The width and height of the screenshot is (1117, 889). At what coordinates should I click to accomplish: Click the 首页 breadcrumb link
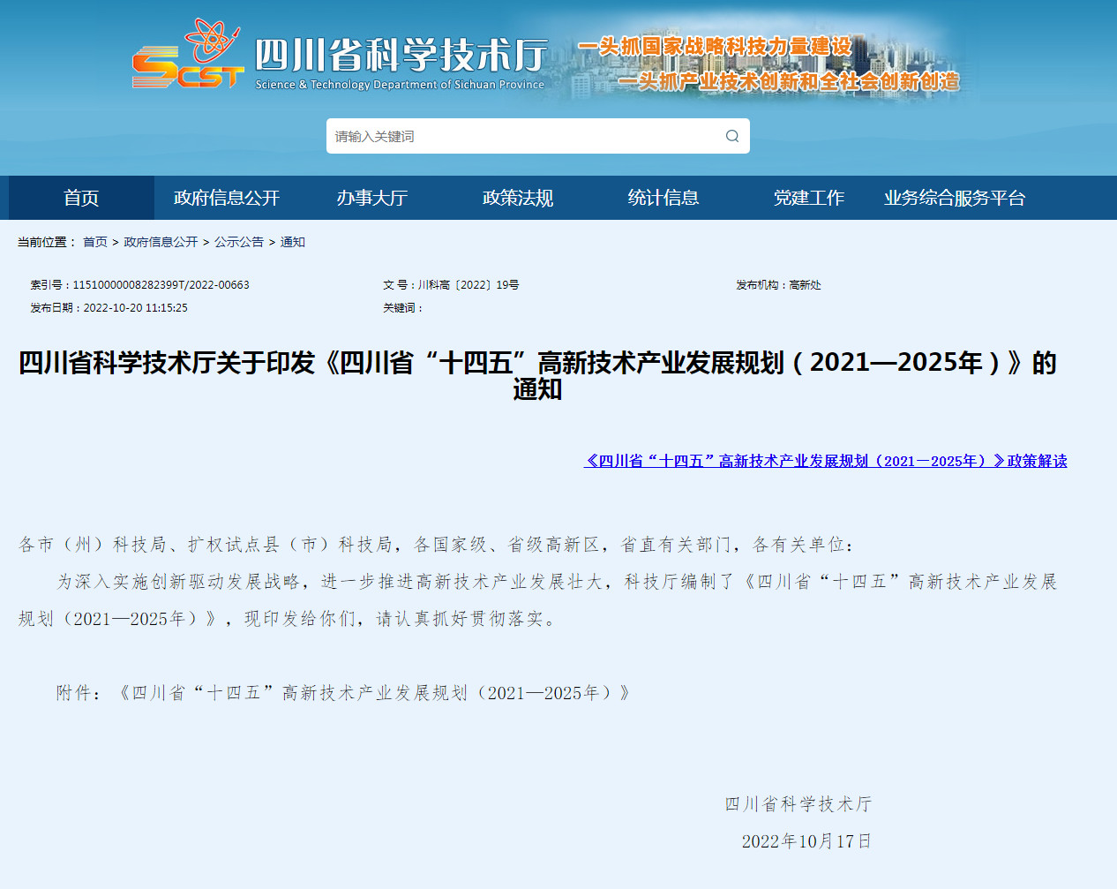click(x=95, y=242)
